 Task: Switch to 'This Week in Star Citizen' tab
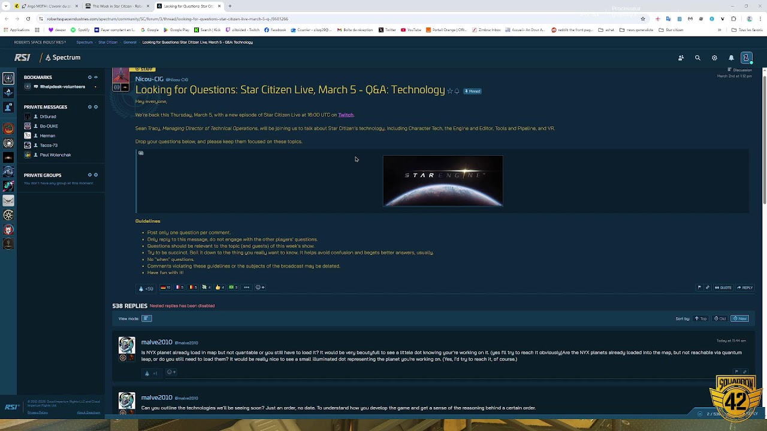117,6
